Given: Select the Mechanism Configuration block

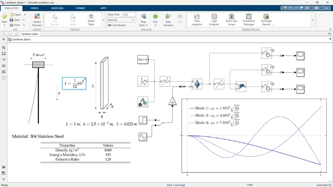Looking at the screenshot, I should [143, 102].
